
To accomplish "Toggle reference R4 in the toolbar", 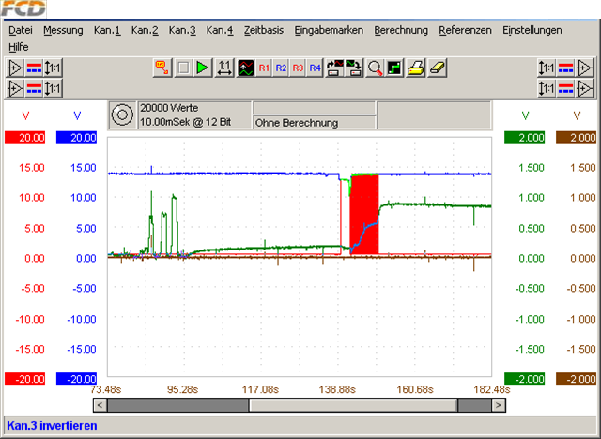I will tap(315, 68).
